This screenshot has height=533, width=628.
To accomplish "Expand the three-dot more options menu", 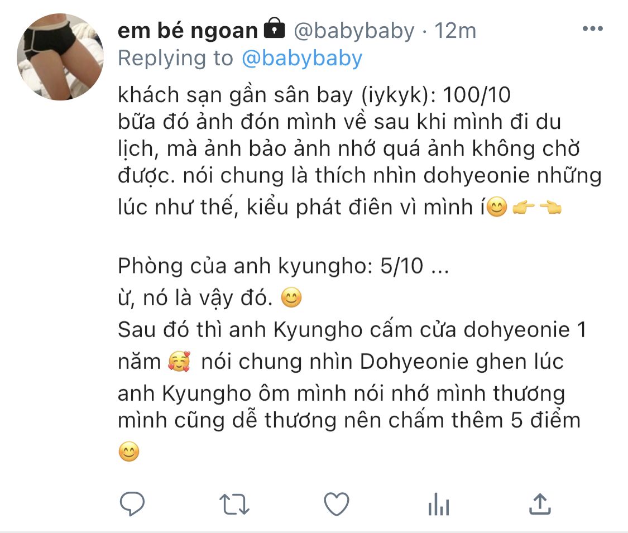I will tap(593, 28).
